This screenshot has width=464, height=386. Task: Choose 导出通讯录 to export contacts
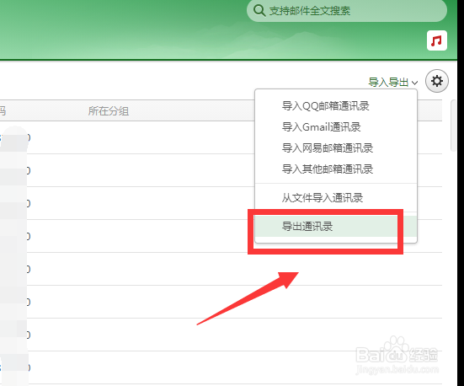pyautogui.click(x=336, y=227)
